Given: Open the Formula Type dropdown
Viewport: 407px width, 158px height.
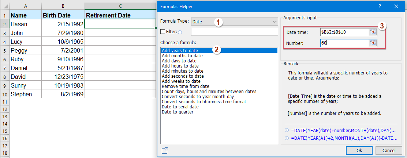Looking at the screenshot, I should (235, 22).
